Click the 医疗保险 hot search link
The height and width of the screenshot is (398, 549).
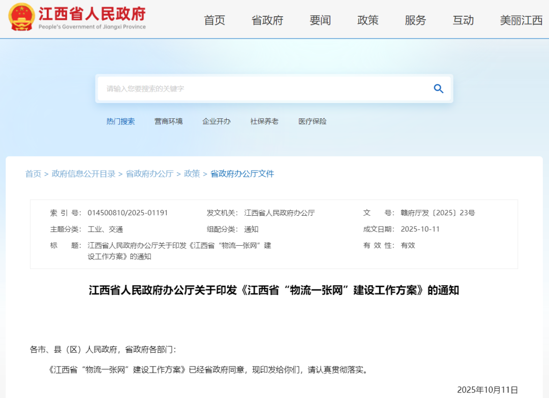(x=312, y=121)
